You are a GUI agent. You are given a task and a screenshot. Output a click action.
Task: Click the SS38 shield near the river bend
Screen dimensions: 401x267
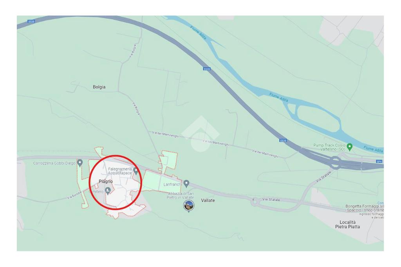[x=207, y=69]
